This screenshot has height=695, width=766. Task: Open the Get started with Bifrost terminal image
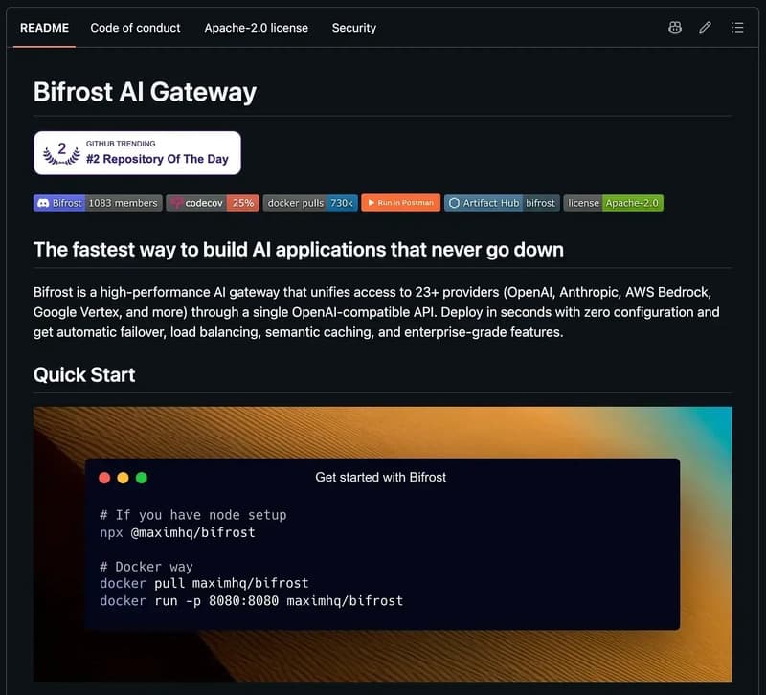click(x=382, y=544)
